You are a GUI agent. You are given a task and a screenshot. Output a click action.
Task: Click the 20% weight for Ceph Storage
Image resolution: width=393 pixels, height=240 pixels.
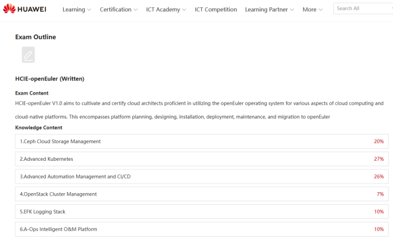pyautogui.click(x=378, y=141)
